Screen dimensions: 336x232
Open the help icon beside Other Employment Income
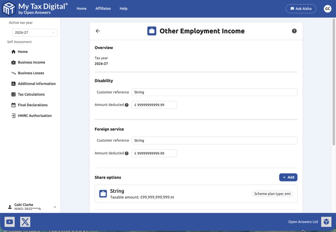pyautogui.click(x=294, y=31)
